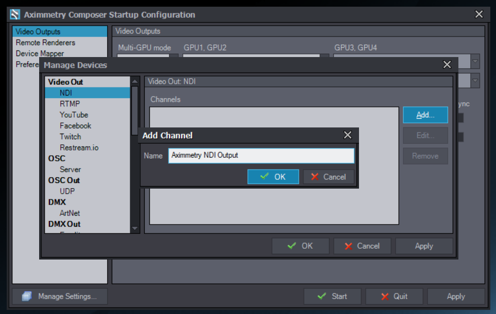
Task: Confirm with OK in Add Channel
Action: 273,177
